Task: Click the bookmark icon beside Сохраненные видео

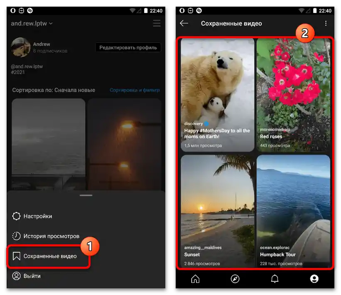Action: pyautogui.click(x=16, y=256)
